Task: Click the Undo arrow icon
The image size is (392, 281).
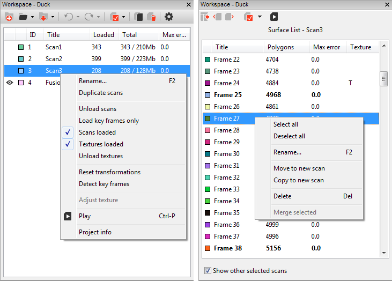Action: pos(69,17)
